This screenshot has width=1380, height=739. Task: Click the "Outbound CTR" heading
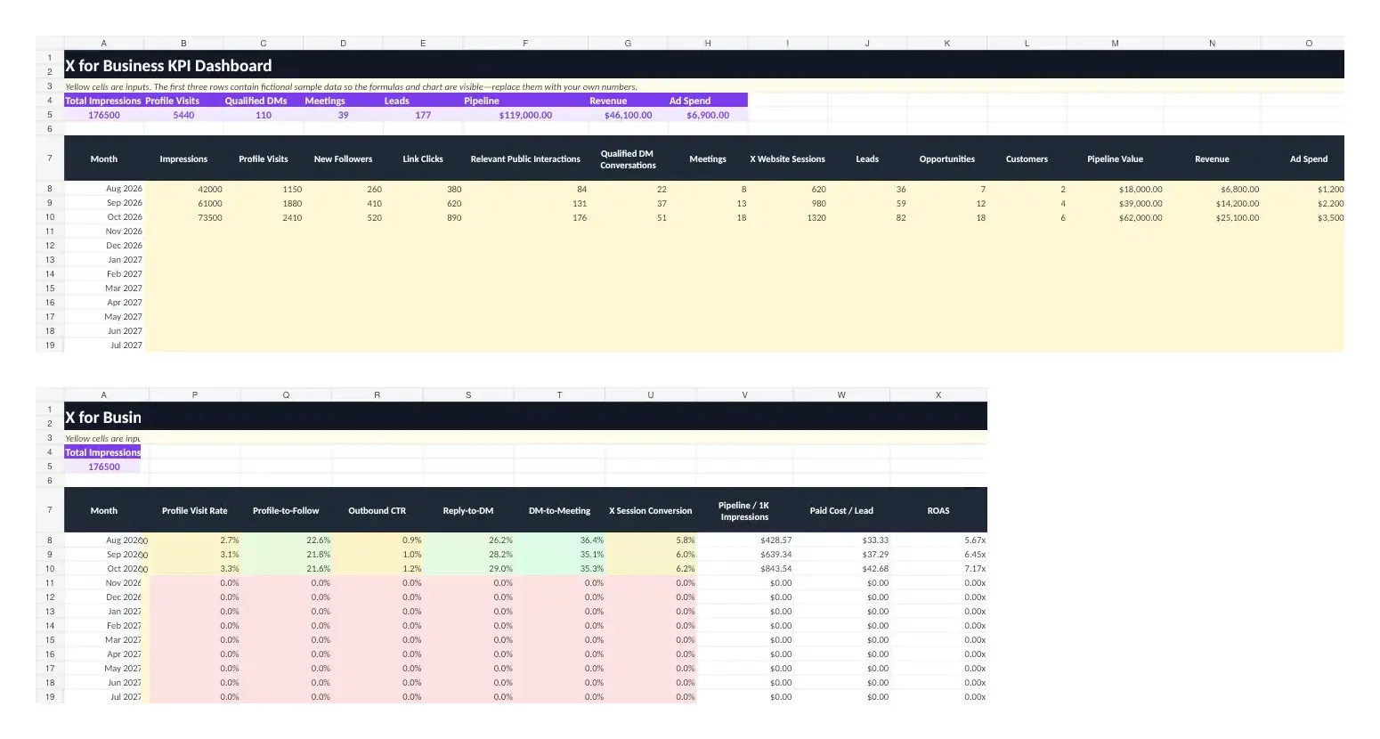click(377, 510)
